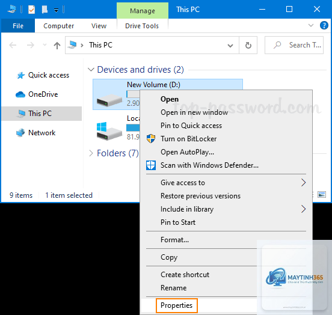Open the File menu tab

(x=18, y=26)
